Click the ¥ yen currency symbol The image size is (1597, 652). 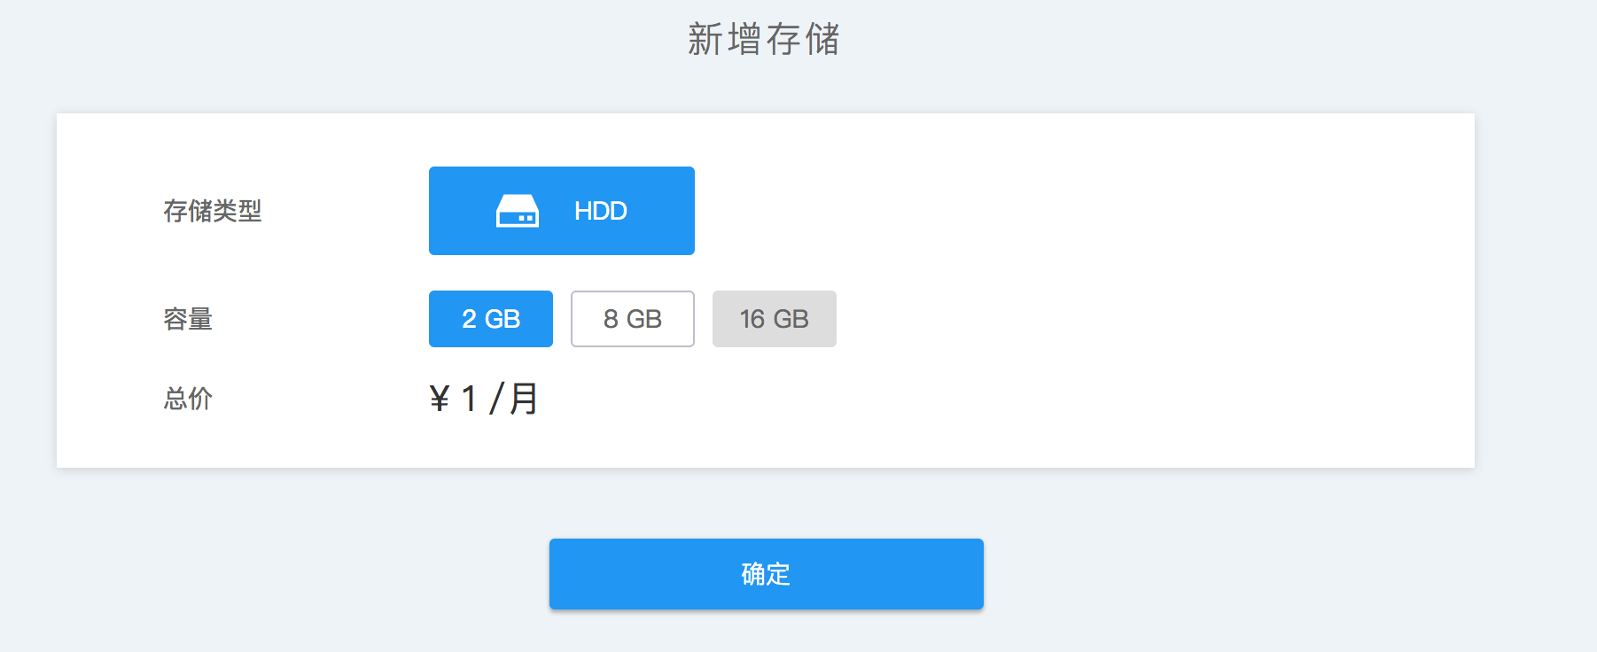point(440,399)
